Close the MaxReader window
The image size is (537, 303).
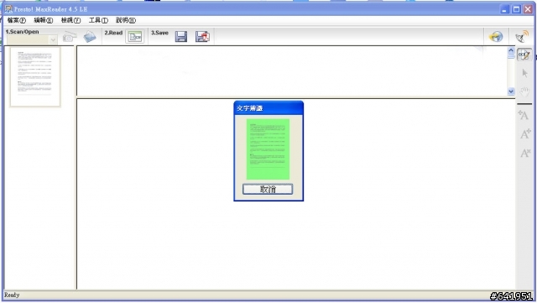point(528,9)
